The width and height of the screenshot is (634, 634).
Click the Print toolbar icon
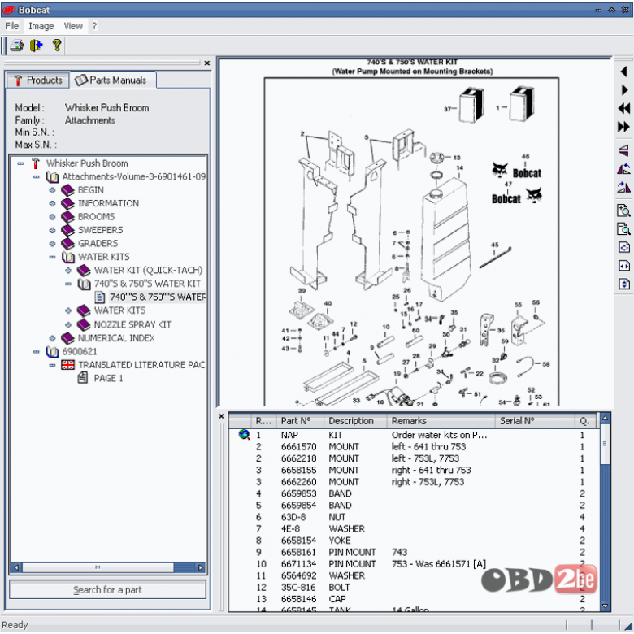(x=17, y=45)
